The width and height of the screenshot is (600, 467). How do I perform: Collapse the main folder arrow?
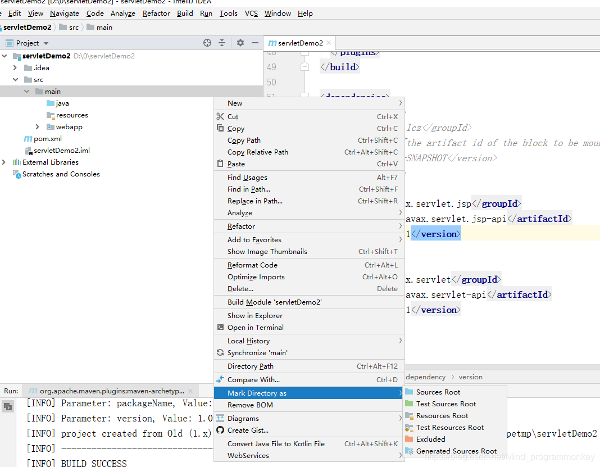27,91
